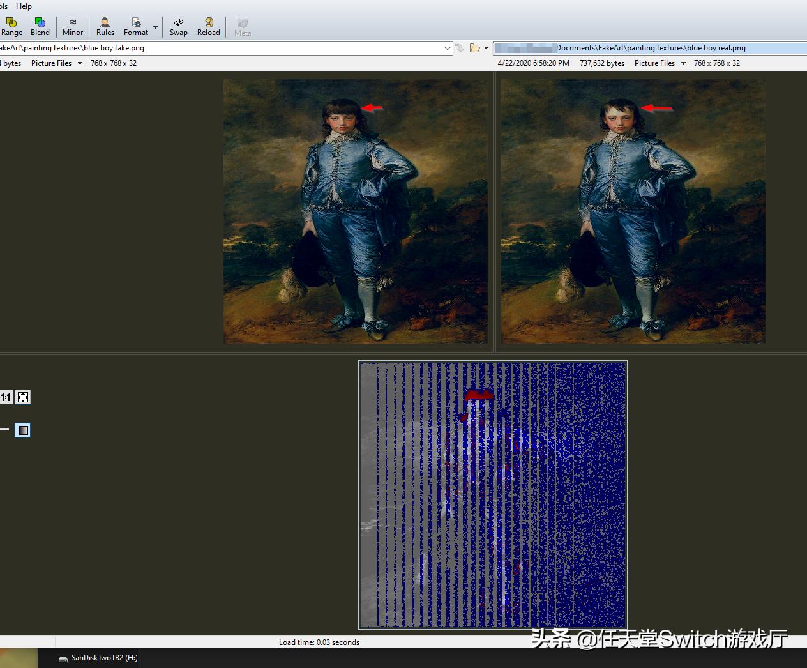807x668 pixels.
Task: Open SanDiskTwoTB2 (H:) taskbar window
Action: (98, 658)
